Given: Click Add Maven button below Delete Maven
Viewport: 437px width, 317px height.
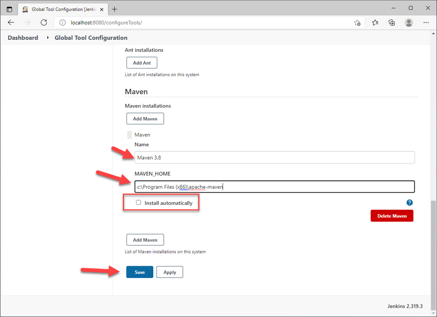Looking at the screenshot, I should tap(145, 240).
